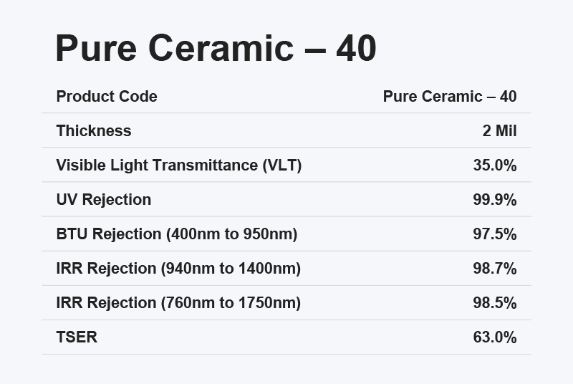Select the TSER row label

point(77,337)
